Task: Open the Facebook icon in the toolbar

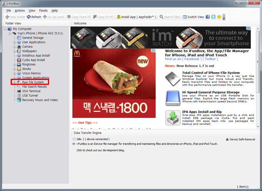Action: (x=208, y=17)
